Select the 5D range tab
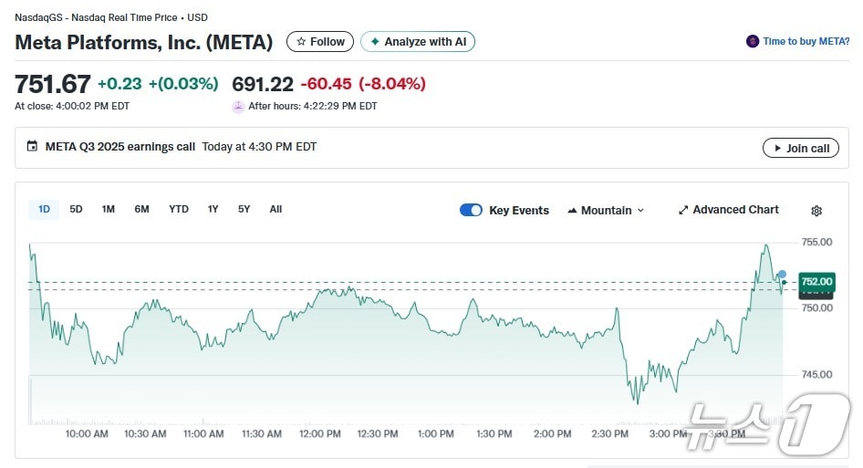The width and height of the screenshot is (863, 468). pos(76,209)
